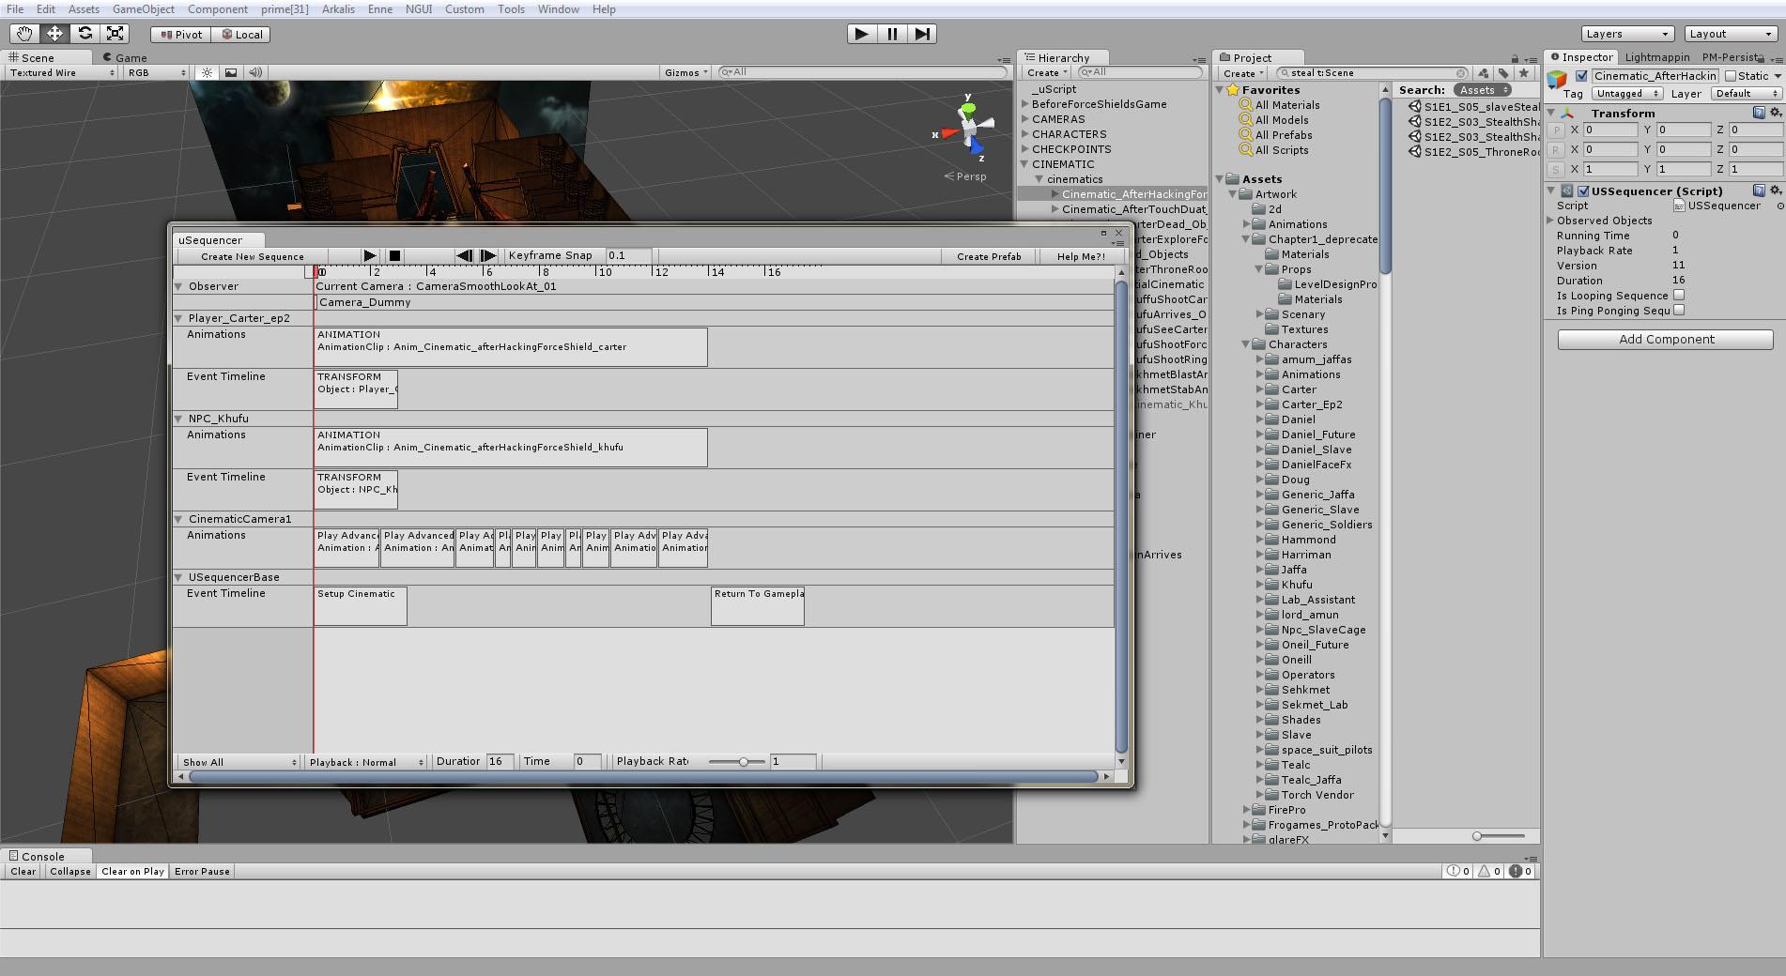Adjust the Playback Rate slider
This screenshot has height=976, width=1786.
[743, 762]
